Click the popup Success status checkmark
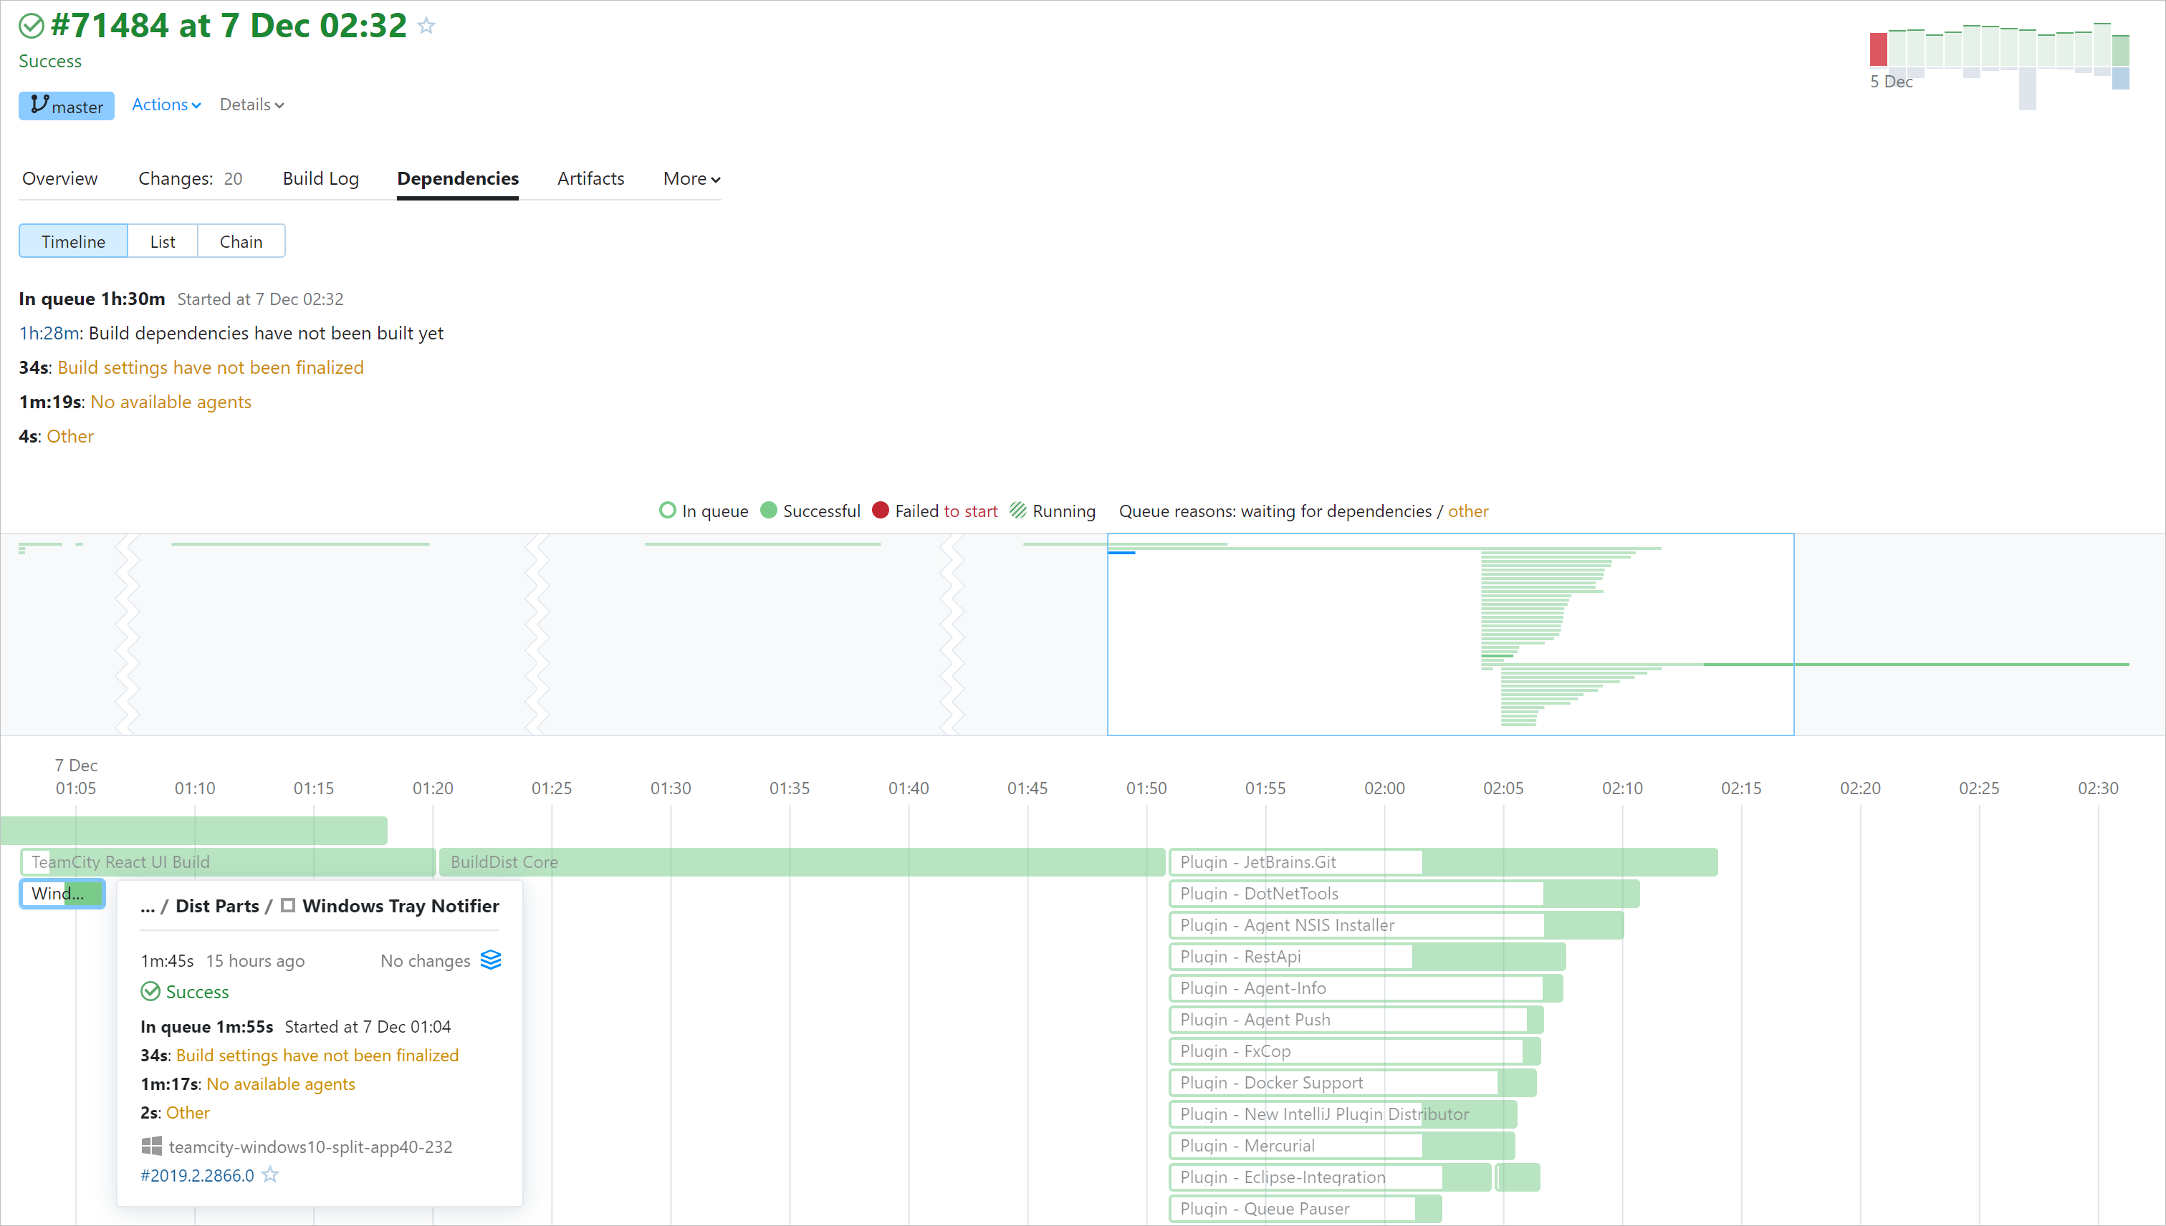Screen dimensions: 2166x1226 (x=150, y=992)
